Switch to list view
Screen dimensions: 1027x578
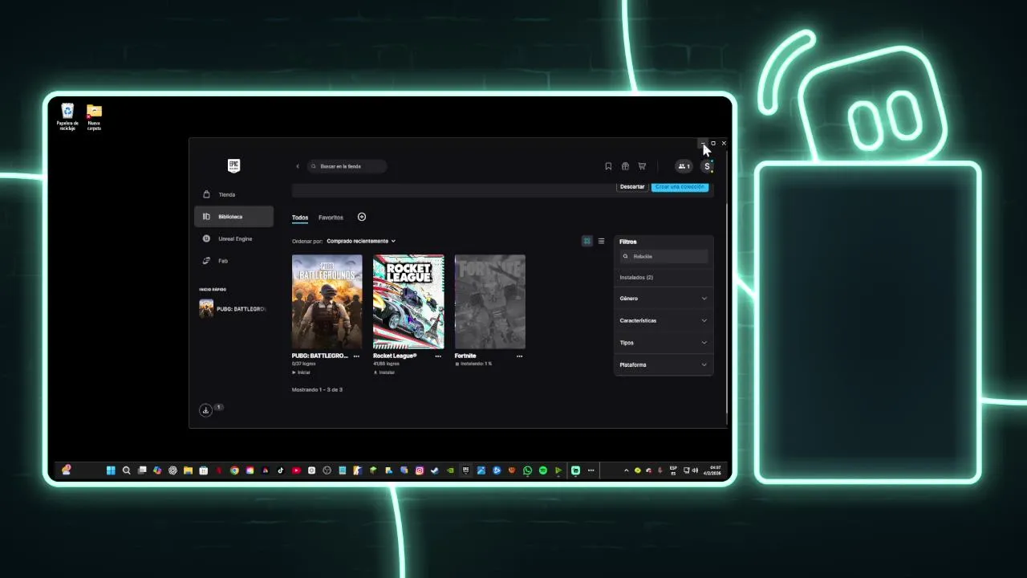[x=601, y=241]
